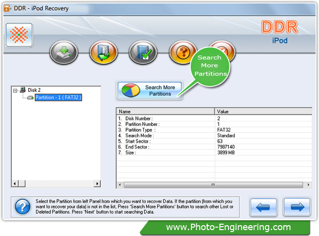Click right arrow of details table scrollbar

tap(309, 185)
